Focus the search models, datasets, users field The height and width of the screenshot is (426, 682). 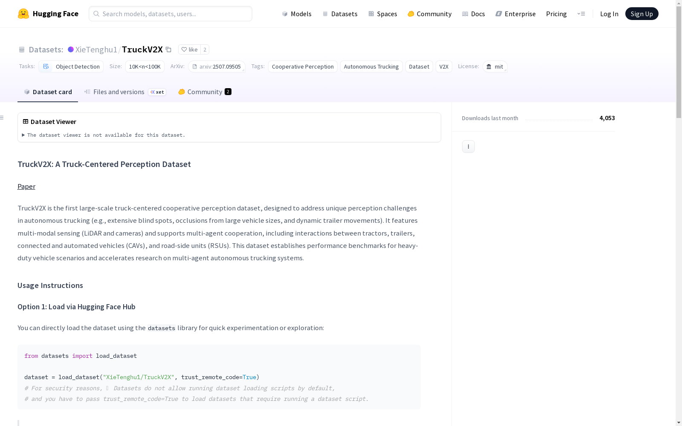pos(170,14)
